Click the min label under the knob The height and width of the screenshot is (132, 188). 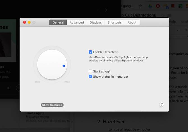pyautogui.click(x=37, y=82)
